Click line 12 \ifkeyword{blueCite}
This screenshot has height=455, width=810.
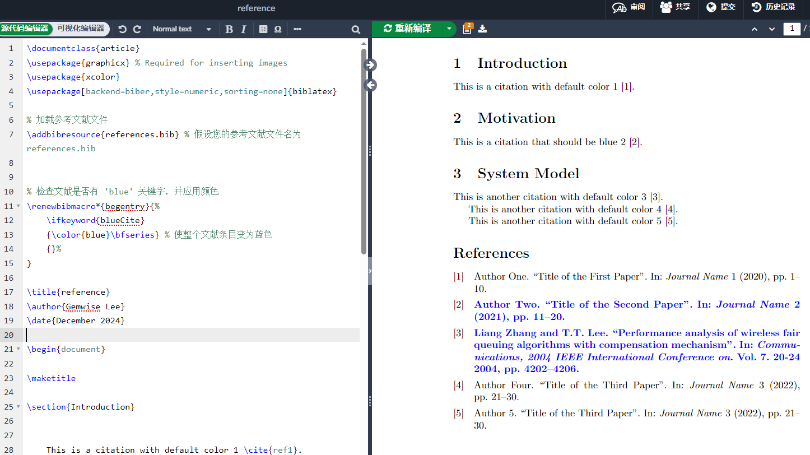click(95, 220)
